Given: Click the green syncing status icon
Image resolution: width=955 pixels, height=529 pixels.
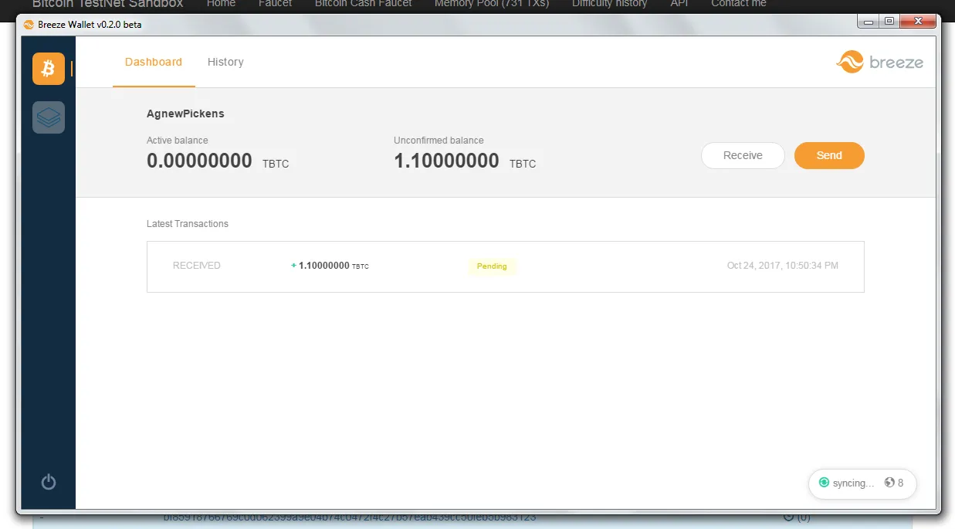Looking at the screenshot, I should pyautogui.click(x=824, y=483).
